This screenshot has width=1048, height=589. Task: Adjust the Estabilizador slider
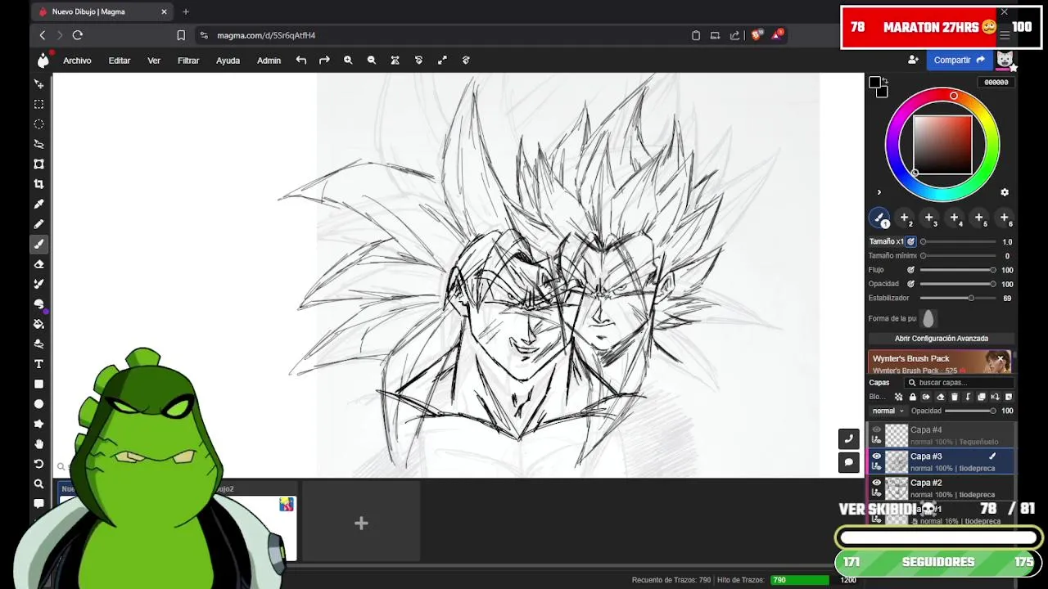(958, 298)
